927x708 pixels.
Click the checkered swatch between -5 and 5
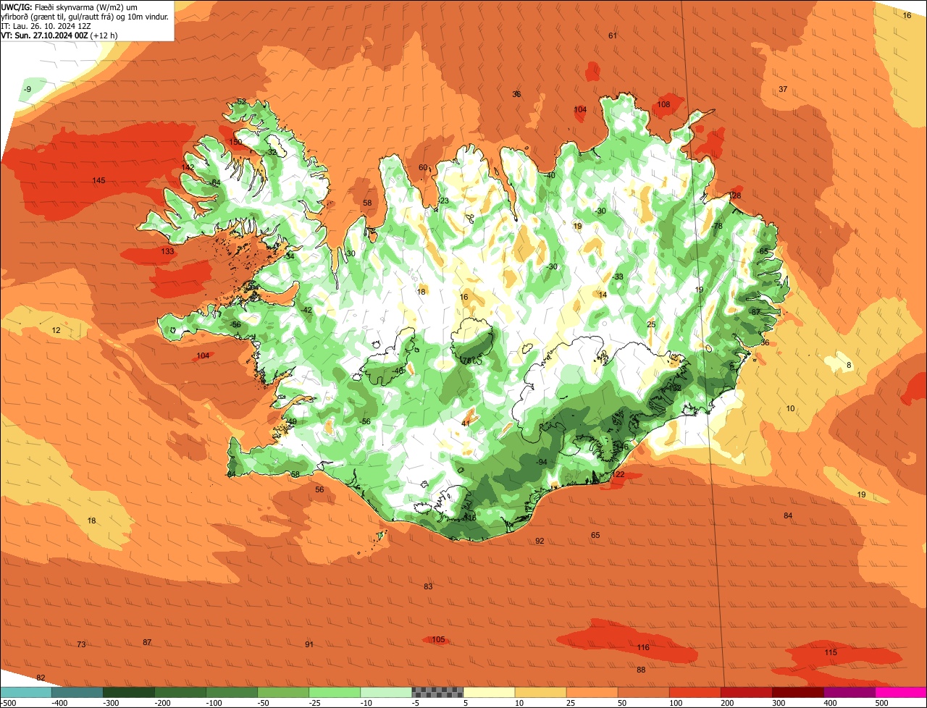pyautogui.click(x=437, y=692)
